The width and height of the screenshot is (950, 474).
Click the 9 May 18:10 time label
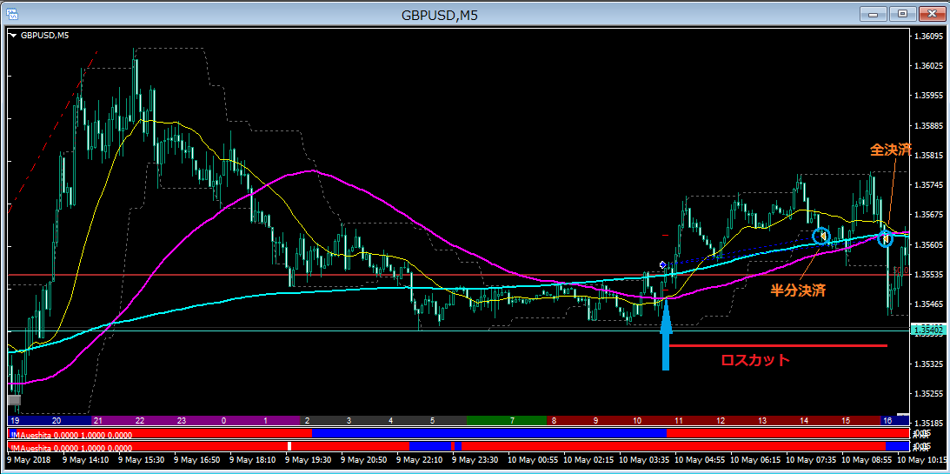[251, 460]
